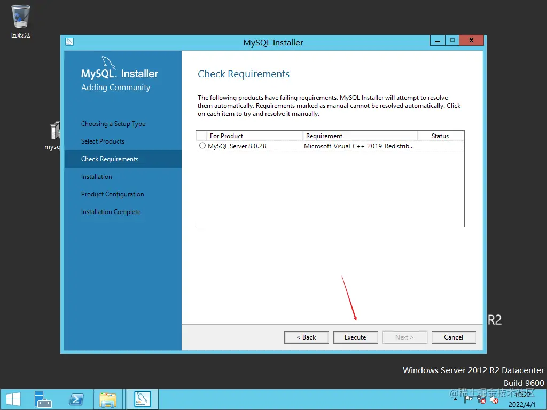This screenshot has height=410, width=547.
Task: Open the Installation Complete step
Action: coord(111,211)
